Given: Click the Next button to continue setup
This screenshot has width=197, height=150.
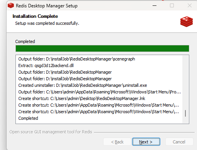Looking at the screenshot, I should coord(146,142).
